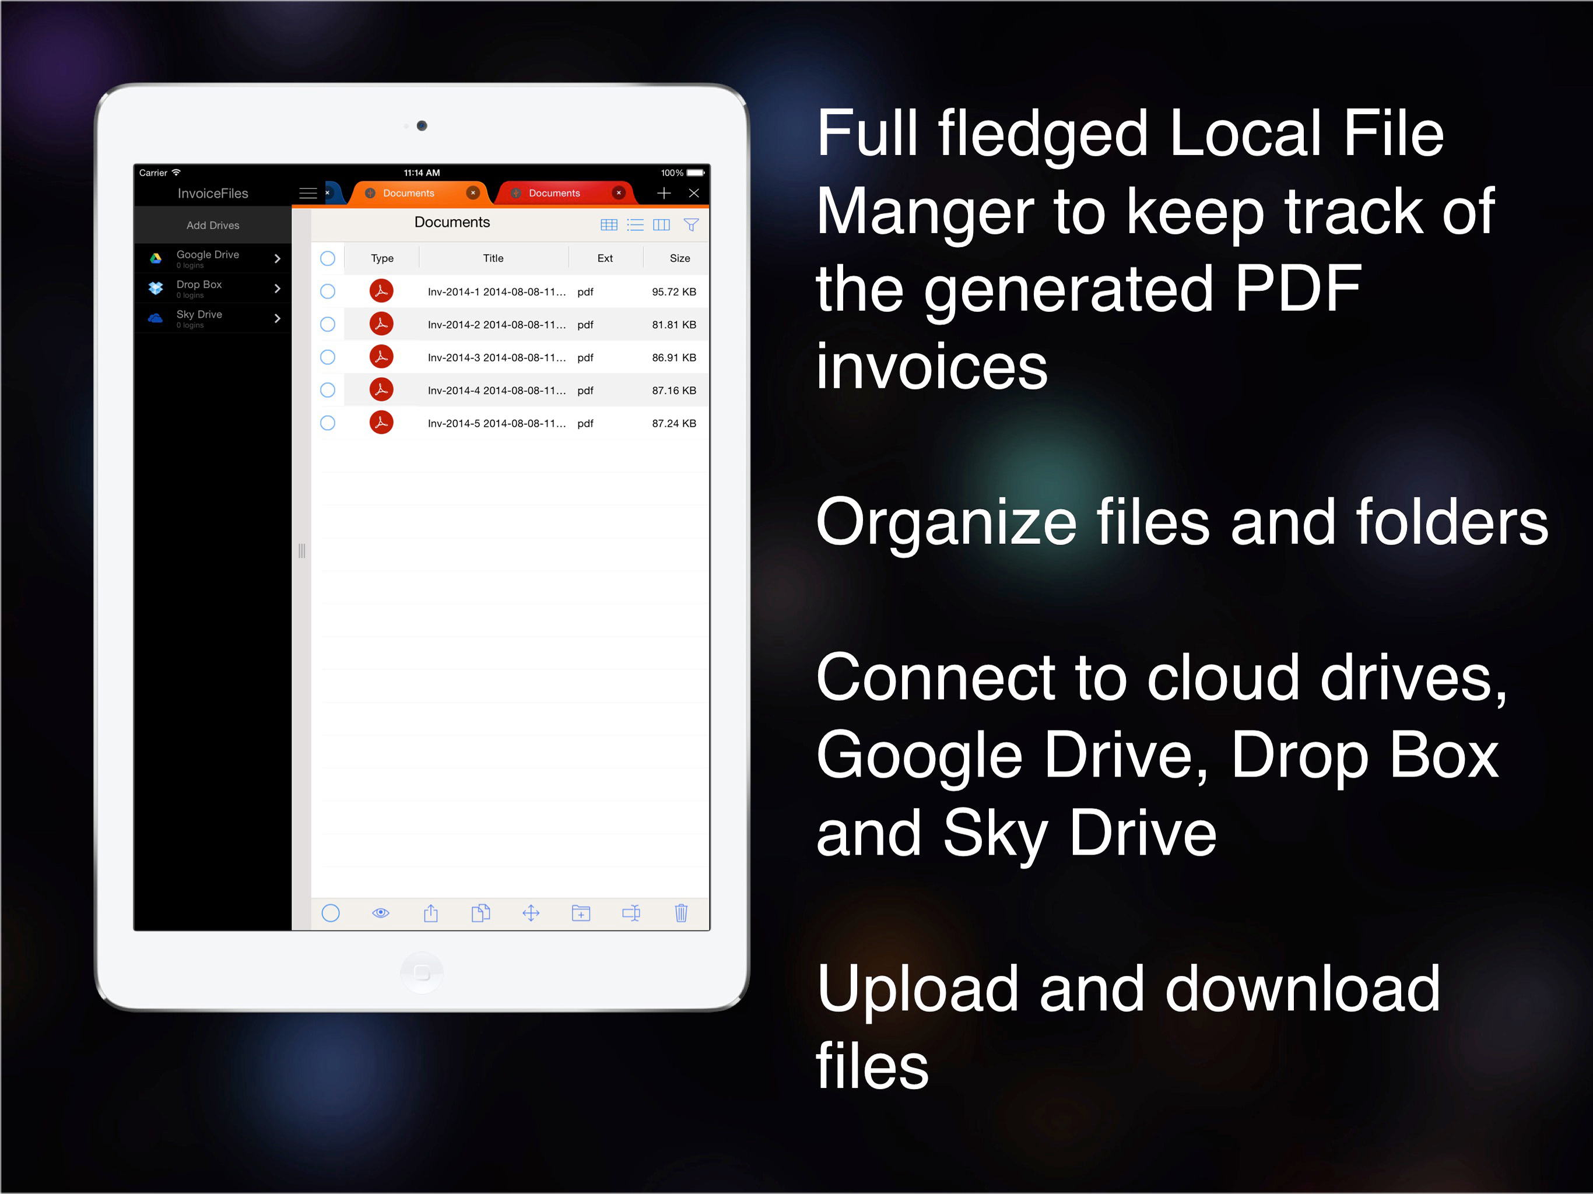
Task: Expand Google Drive chevron
Action: 278,258
